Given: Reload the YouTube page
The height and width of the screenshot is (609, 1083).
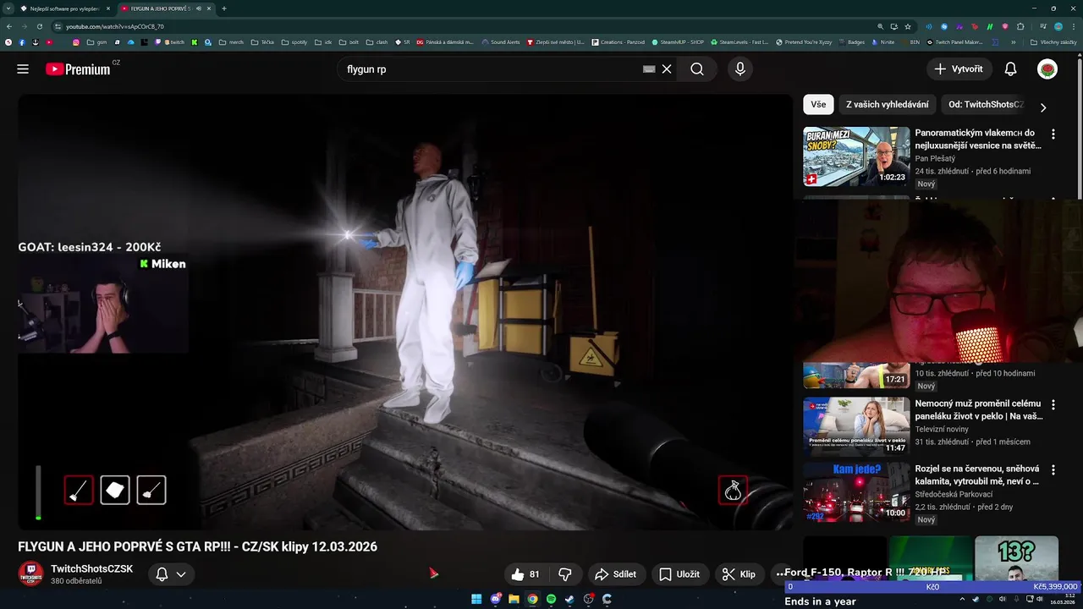Looking at the screenshot, I should (39, 26).
